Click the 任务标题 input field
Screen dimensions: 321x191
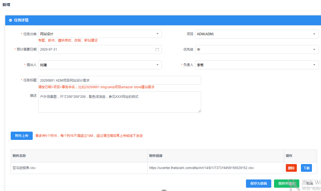click(120, 80)
